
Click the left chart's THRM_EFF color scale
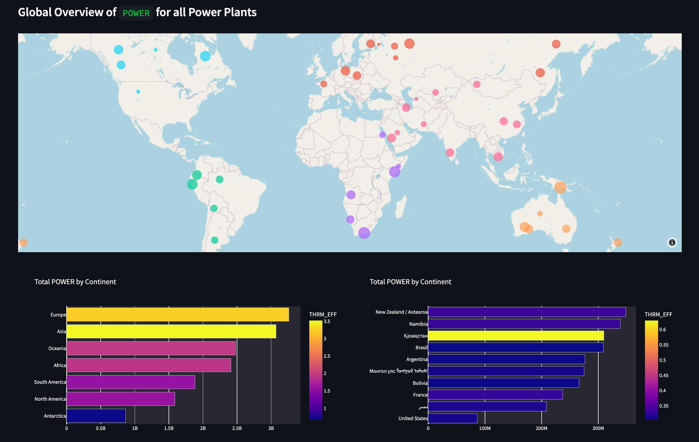point(316,370)
